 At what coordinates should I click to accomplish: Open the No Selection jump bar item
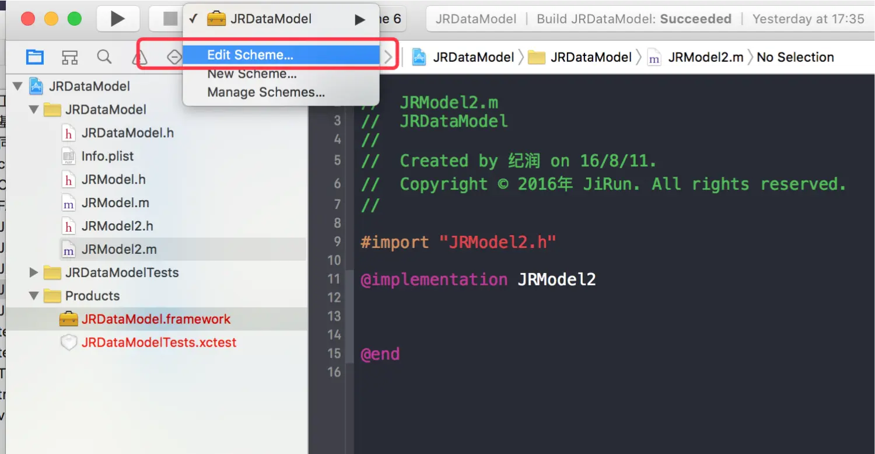795,57
